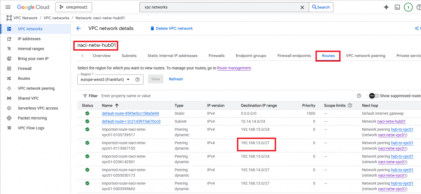Click the Refresh button
Screen dimensions: 421x194
point(176,79)
